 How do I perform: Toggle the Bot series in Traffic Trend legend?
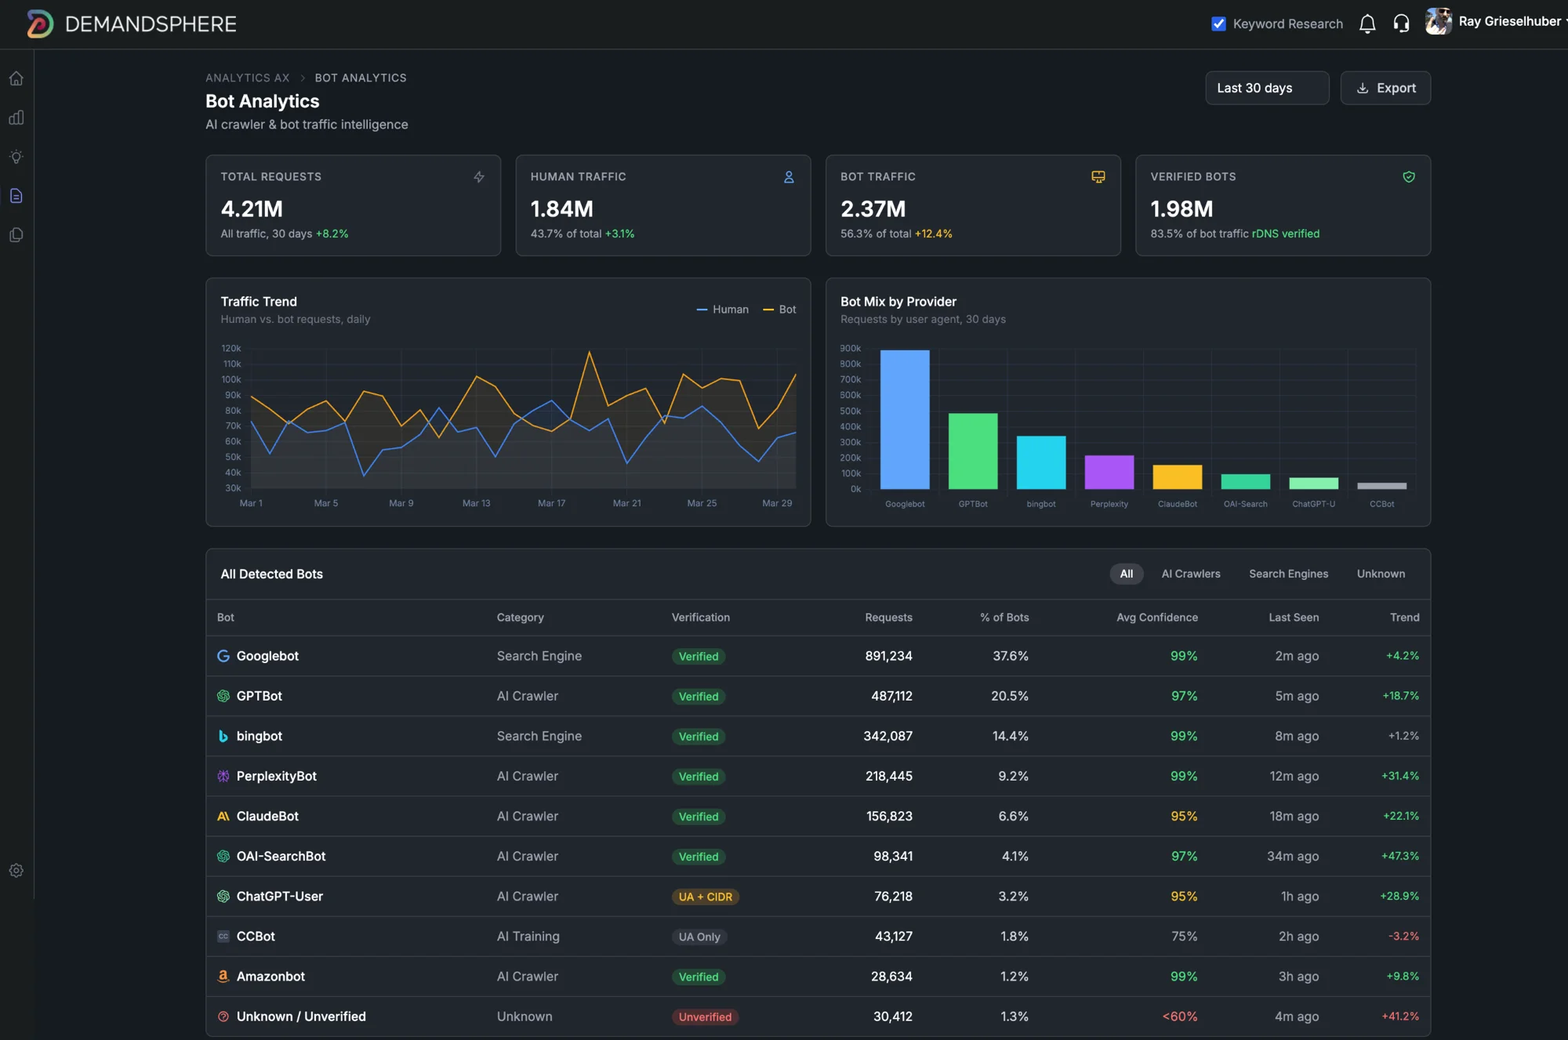tap(779, 310)
